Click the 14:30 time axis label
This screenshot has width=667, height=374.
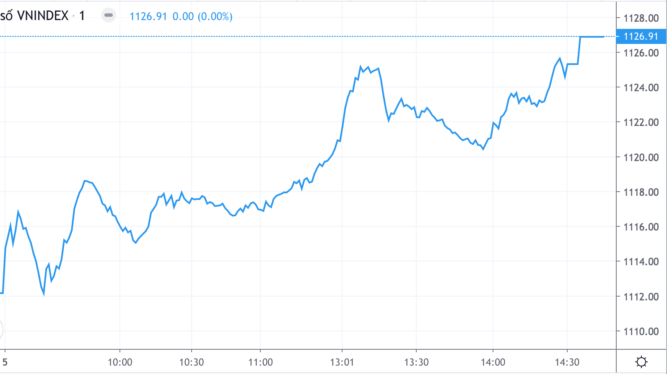pos(567,362)
